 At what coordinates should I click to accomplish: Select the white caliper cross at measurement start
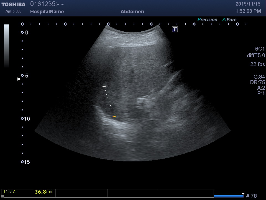coord(104,87)
